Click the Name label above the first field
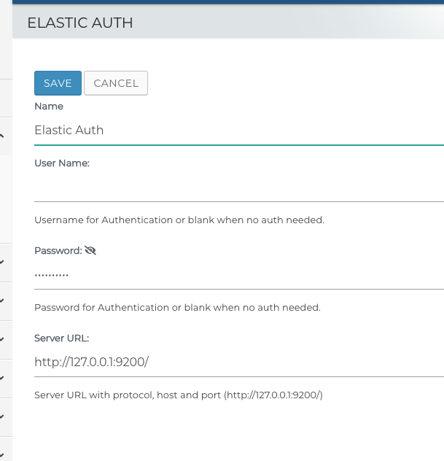The width and height of the screenshot is (444, 461). tap(49, 106)
